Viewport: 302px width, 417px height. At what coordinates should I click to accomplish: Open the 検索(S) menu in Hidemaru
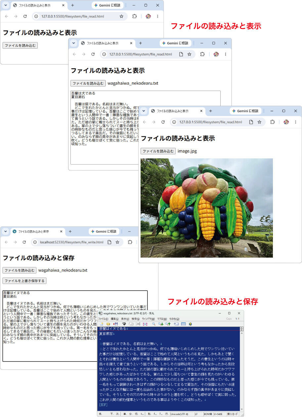pyautogui.click(x=136, y=319)
